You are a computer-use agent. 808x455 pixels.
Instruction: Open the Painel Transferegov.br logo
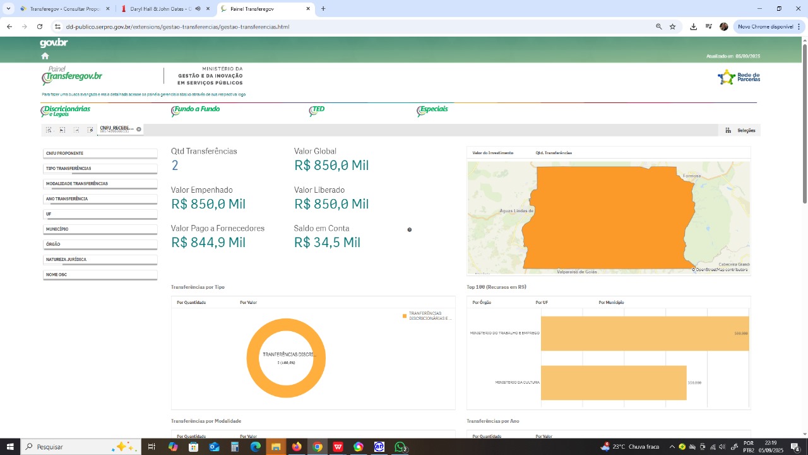click(x=72, y=75)
